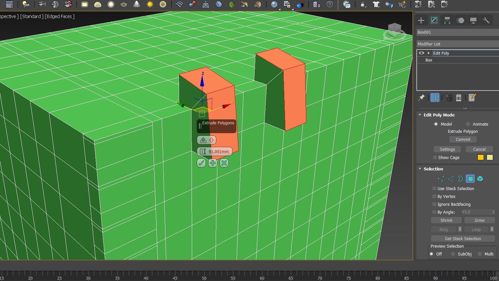Viewport: 499px width, 281px height.
Task: Click the Grow selection button
Action: [x=480, y=220]
